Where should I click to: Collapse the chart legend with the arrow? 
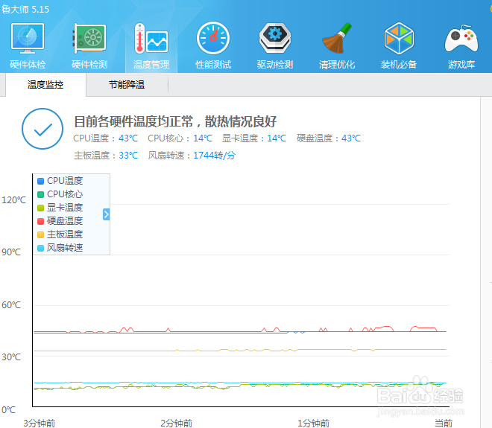(107, 214)
